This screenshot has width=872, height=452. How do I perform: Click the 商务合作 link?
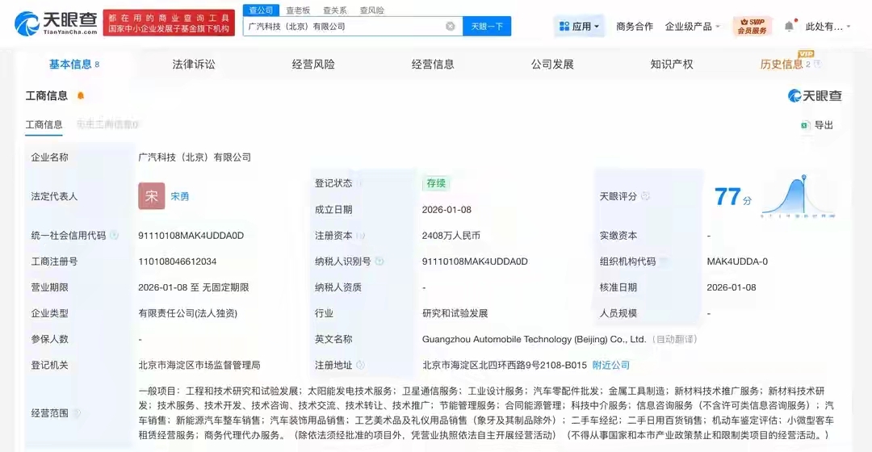pyautogui.click(x=635, y=26)
